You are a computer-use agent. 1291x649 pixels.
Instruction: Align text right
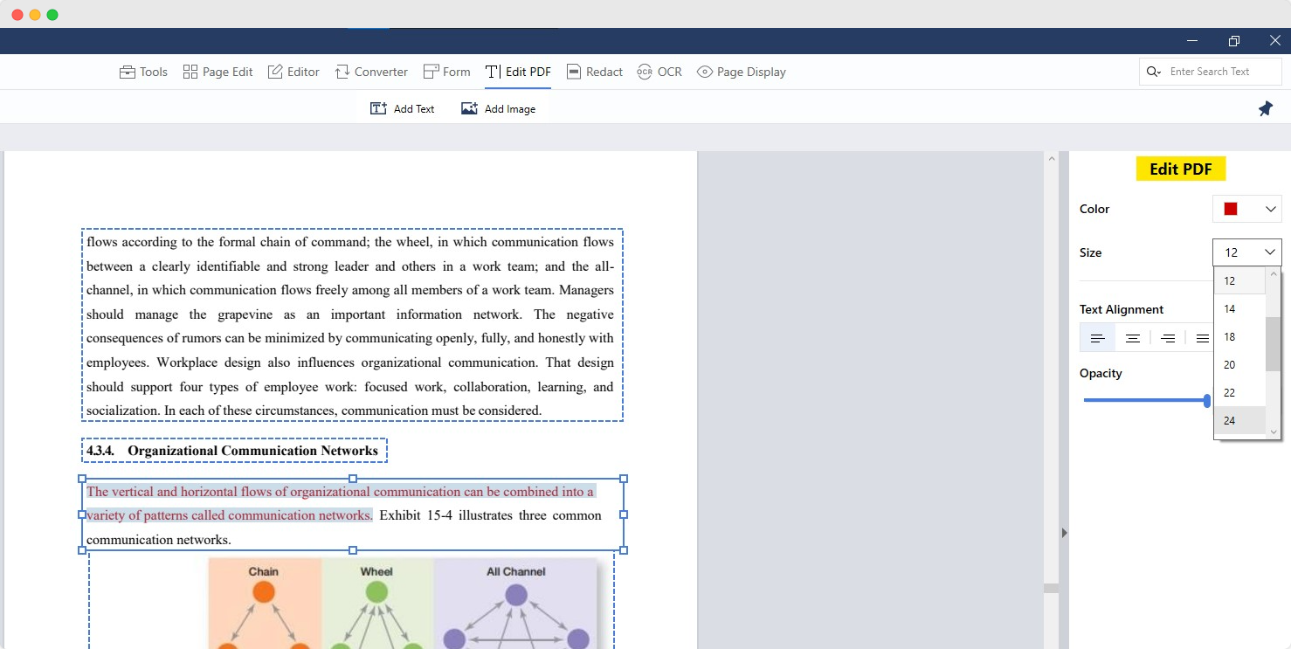1167,338
